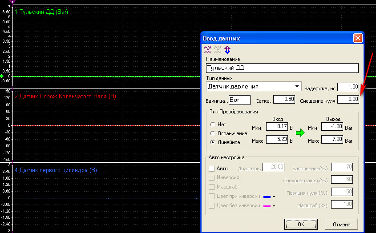Viewport: 376px width, 233px height.
Task: Open the magenta color dropdown arrow
Action: (x=274, y=206)
